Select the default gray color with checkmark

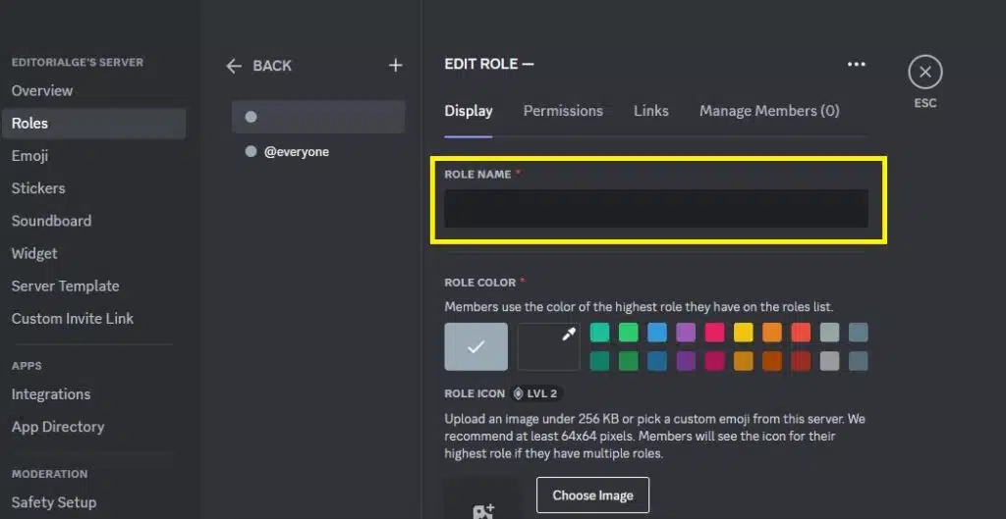(x=476, y=346)
